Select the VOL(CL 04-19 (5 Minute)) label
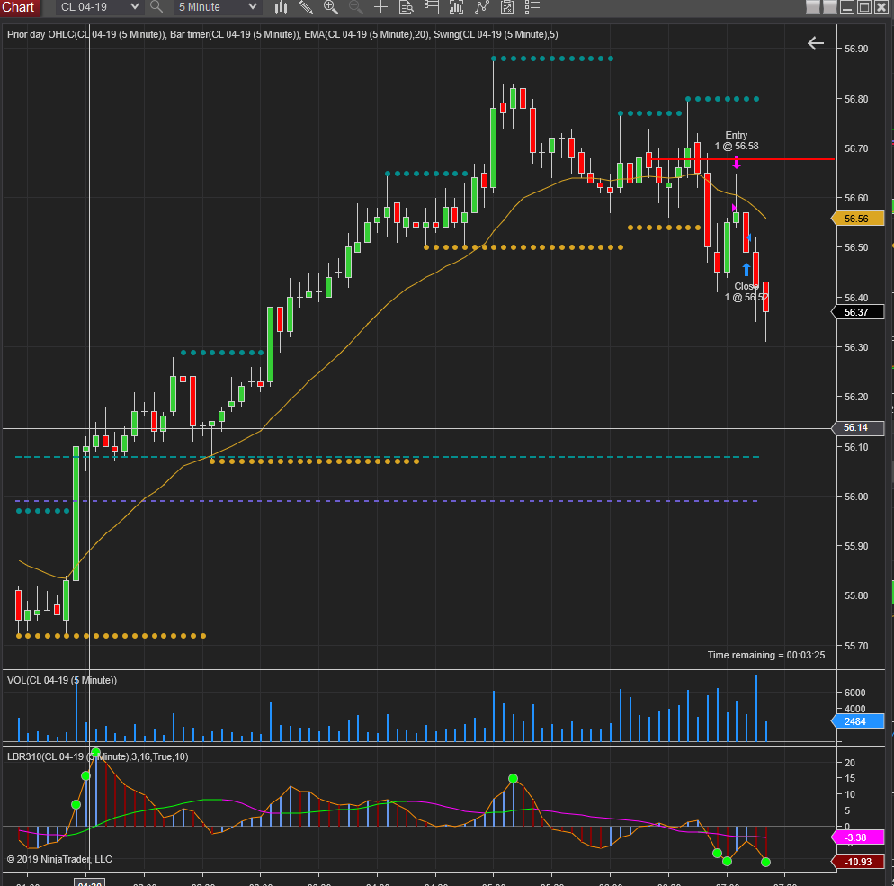The image size is (894, 886). pyautogui.click(x=61, y=680)
